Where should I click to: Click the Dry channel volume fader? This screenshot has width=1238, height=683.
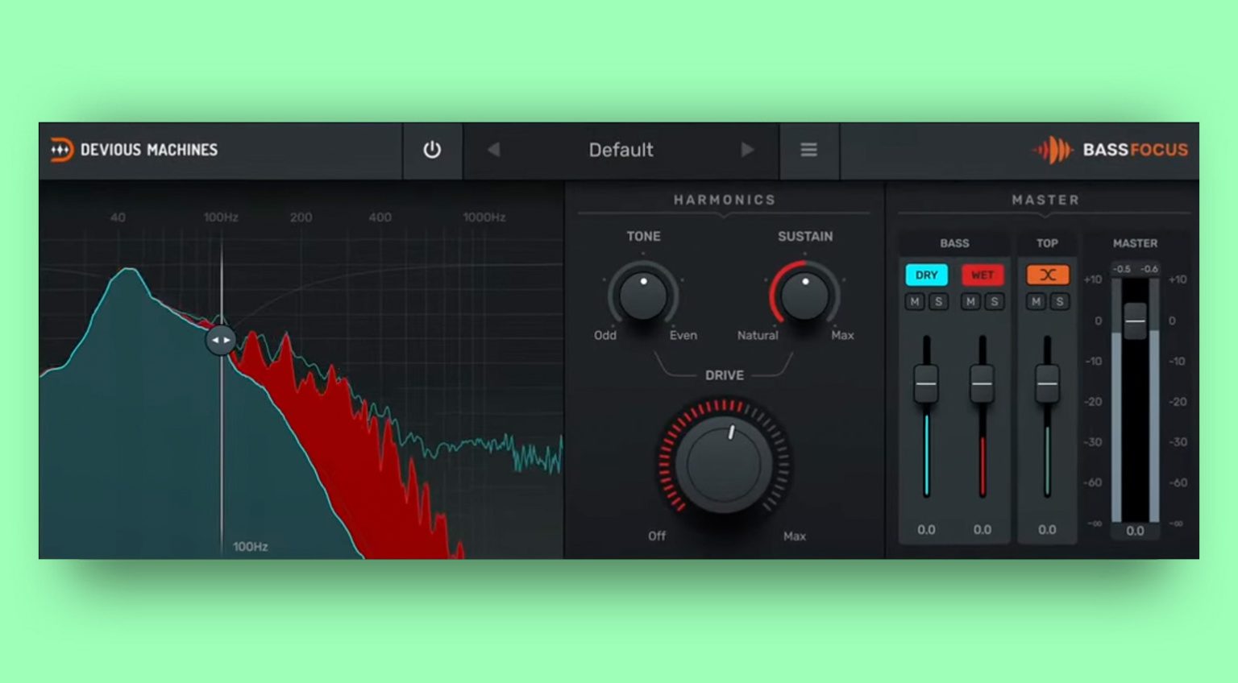pyautogui.click(x=926, y=384)
